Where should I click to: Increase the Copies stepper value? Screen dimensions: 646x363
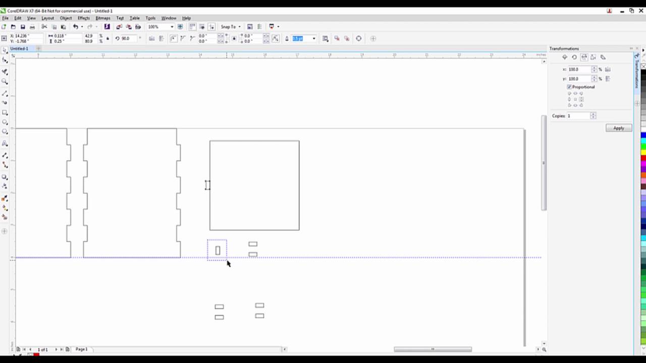(x=593, y=114)
